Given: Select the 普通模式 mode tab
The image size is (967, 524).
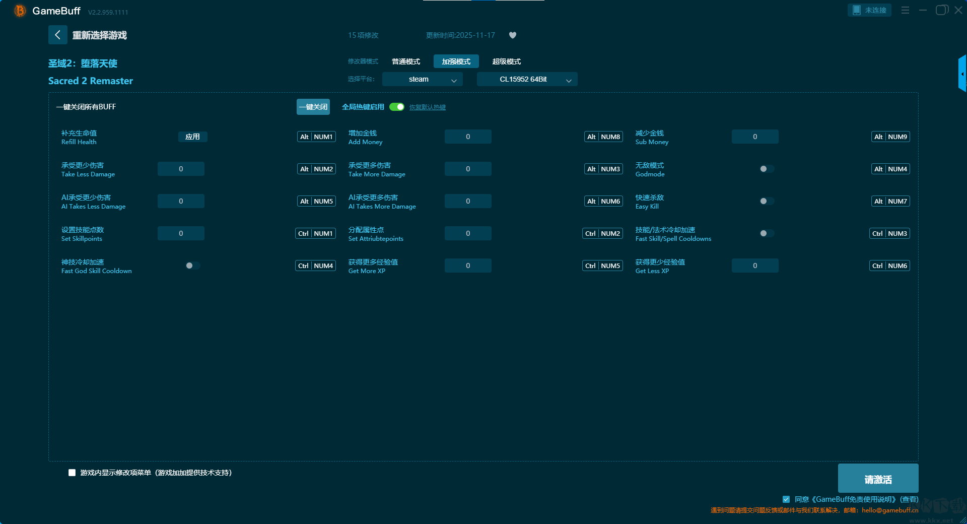Looking at the screenshot, I should coord(406,61).
